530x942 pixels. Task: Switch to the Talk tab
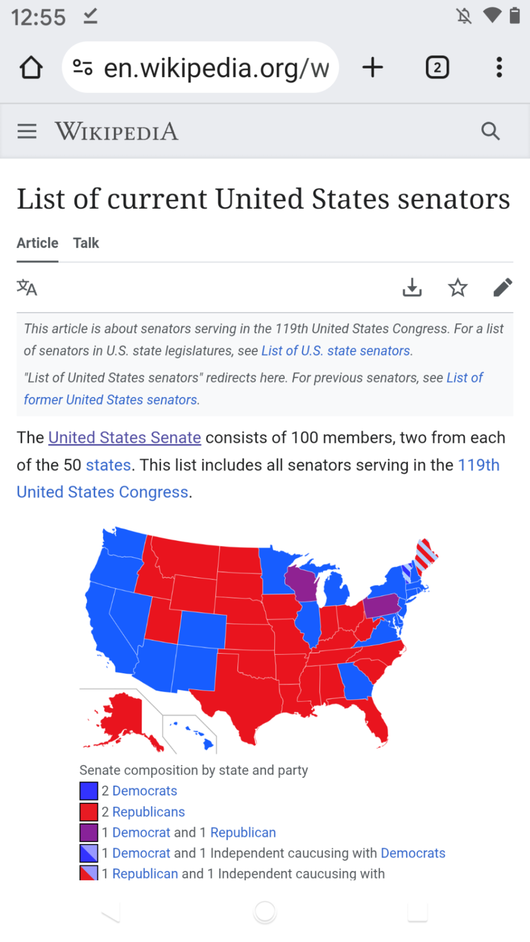coord(86,243)
